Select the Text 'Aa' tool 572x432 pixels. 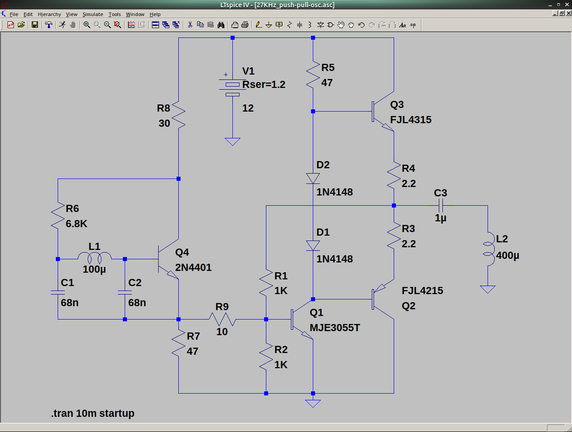403,25
